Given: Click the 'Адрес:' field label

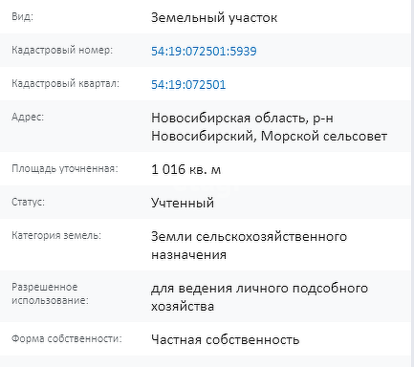Looking at the screenshot, I should click(x=28, y=117).
